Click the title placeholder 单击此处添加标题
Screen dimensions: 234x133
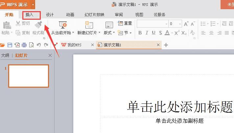(180, 107)
